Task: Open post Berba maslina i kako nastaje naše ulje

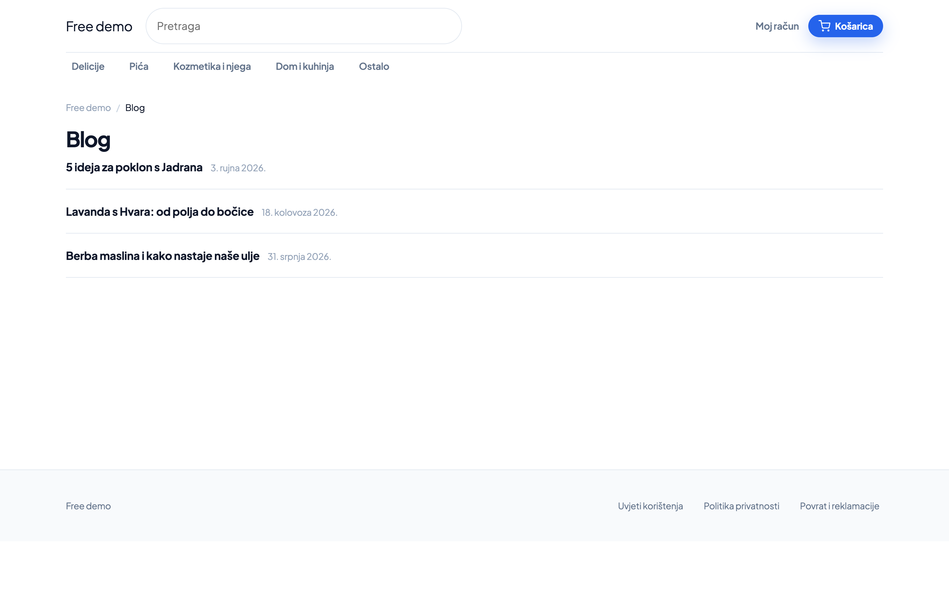Action: [x=163, y=256]
